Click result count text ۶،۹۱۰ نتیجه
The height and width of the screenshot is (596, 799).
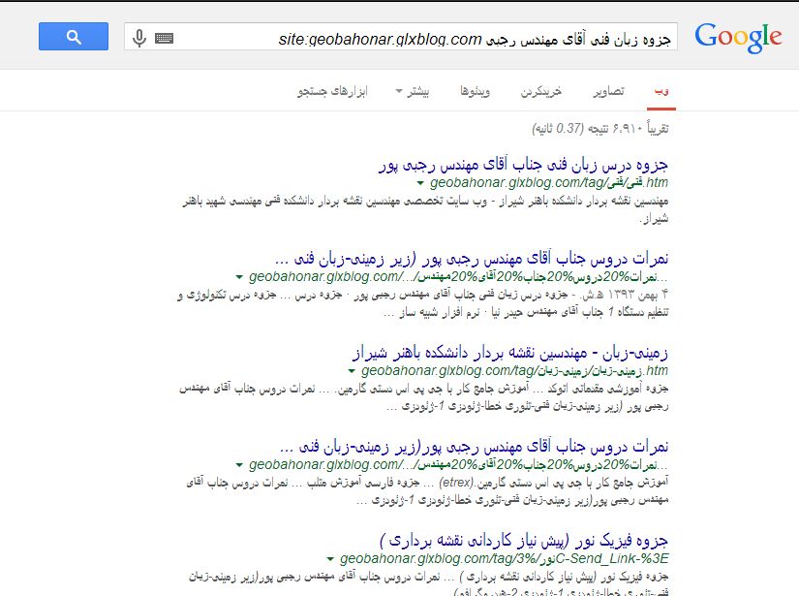click(600, 129)
